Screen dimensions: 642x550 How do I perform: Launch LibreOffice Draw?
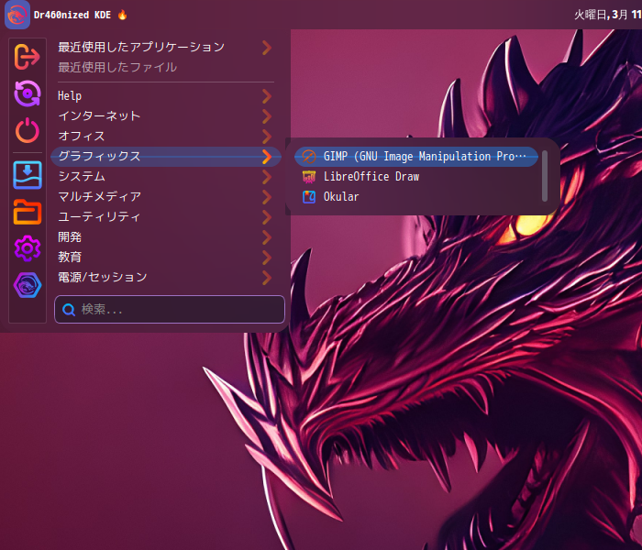click(x=416, y=177)
